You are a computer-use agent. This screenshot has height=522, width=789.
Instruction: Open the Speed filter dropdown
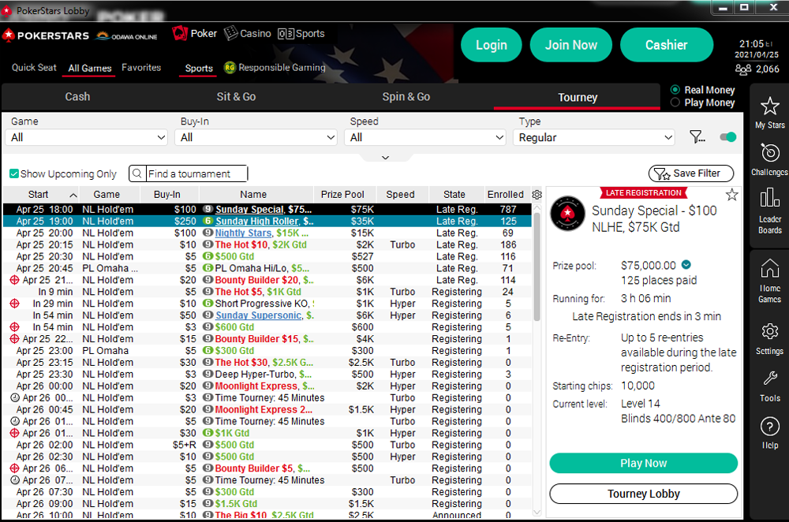pyautogui.click(x=425, y=137)
